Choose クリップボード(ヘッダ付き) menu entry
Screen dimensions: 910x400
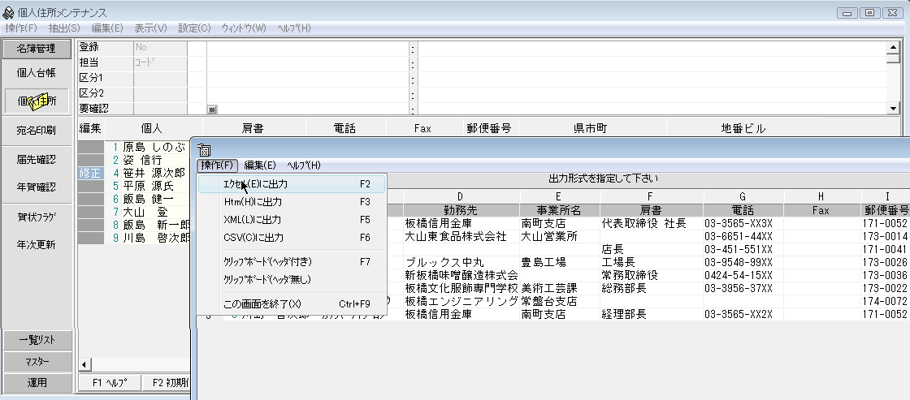[x=292, y=262]
